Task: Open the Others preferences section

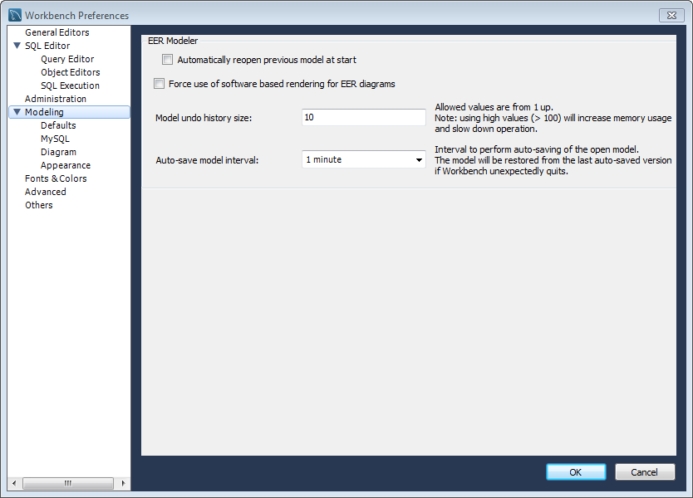Action: (39, 204)
